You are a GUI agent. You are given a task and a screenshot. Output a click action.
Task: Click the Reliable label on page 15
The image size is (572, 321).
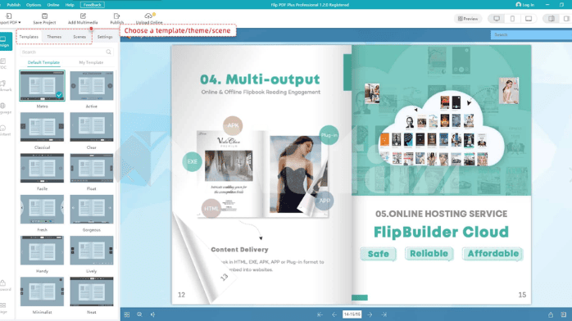429,254
